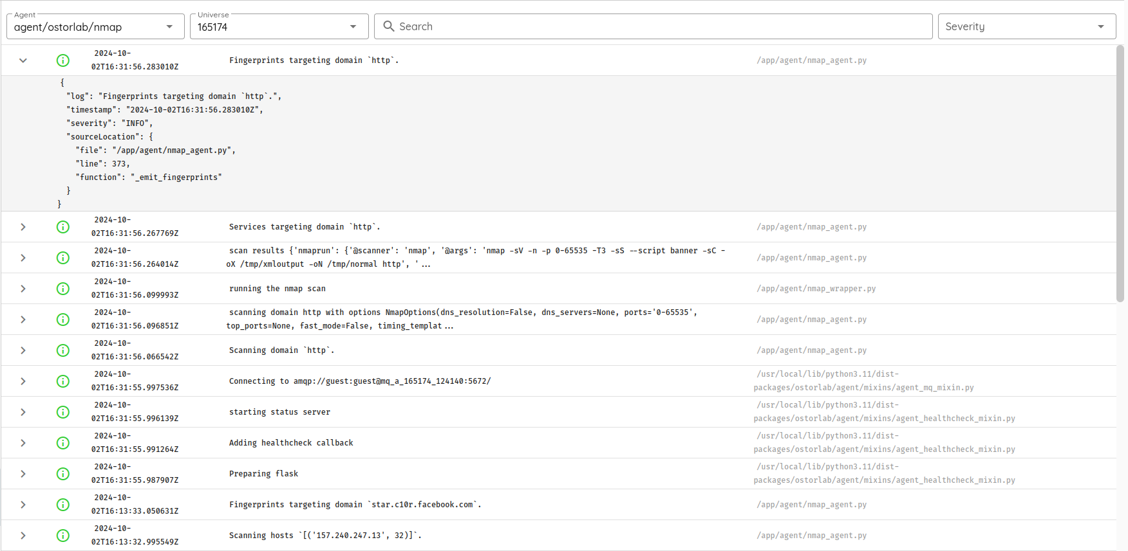This screenshot has height=551, width=1128.
Task: Expand the 'Connecting to amqp' log entry
Action: 23,381
